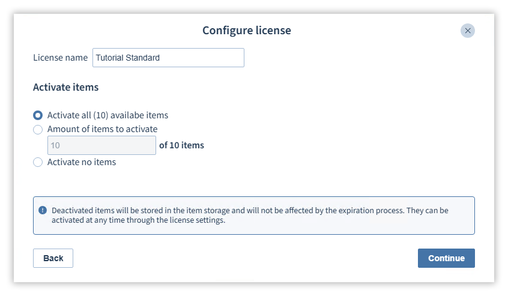Close the Configure license dialog
The height and width of the screenshot is (296, 508).
point(468,31)
